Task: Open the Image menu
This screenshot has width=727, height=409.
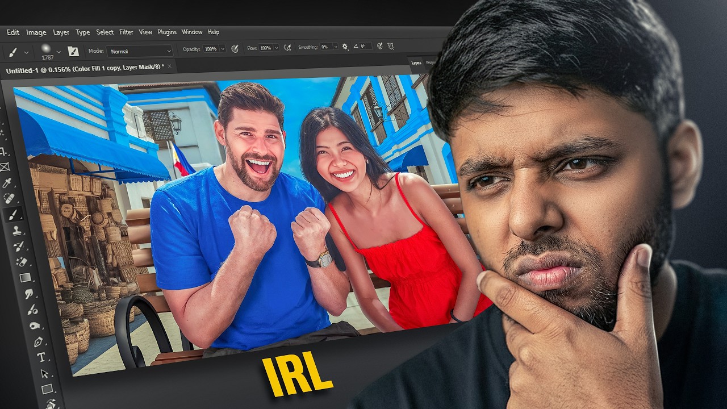Action: [x=36, y=32]
